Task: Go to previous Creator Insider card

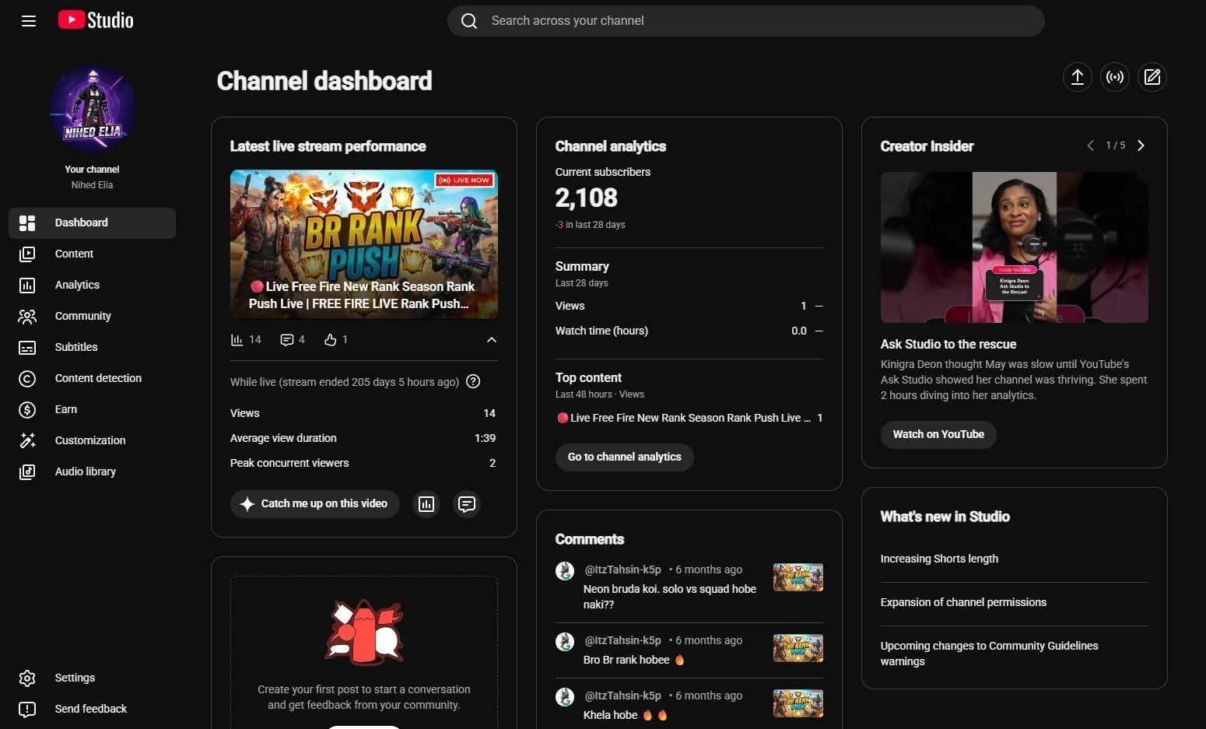Action: 1090,145
